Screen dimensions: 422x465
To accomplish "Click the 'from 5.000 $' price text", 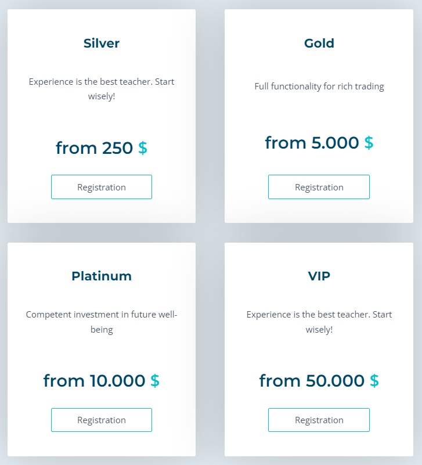I will tap(319, 143).
